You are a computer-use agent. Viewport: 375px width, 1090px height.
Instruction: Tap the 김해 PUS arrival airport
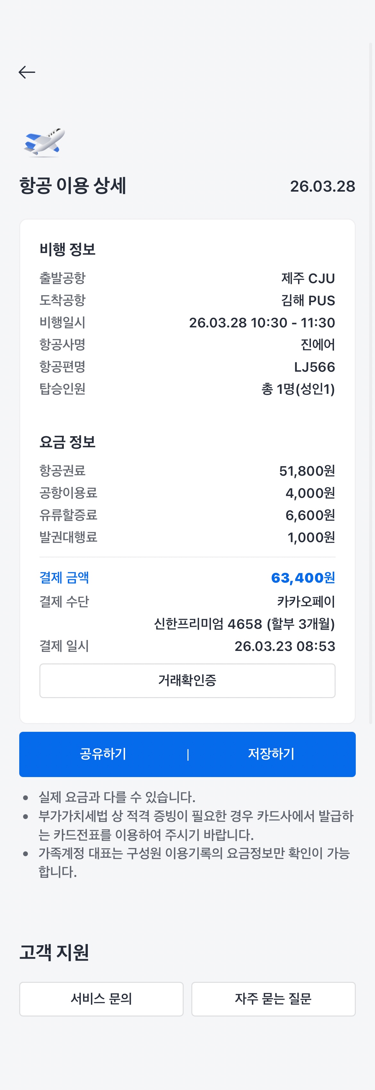308,300
